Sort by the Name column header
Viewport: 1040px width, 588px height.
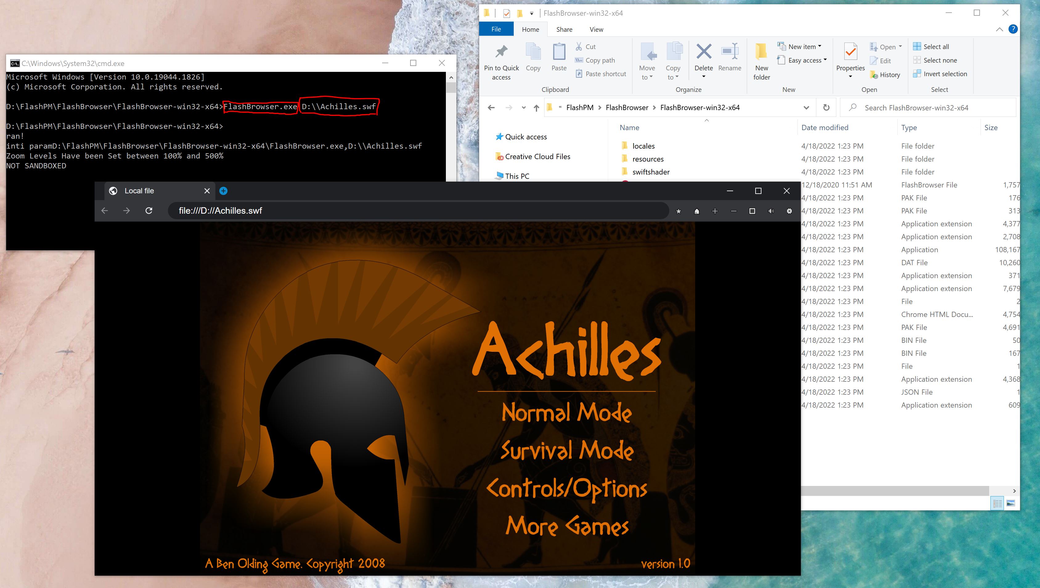[629, 127]
